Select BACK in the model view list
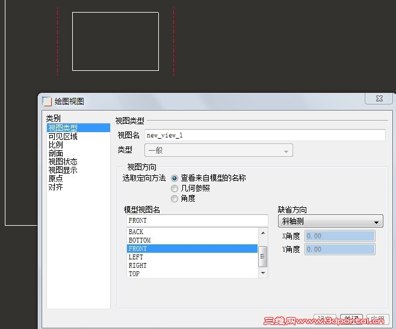 click(x=192, y=232)
